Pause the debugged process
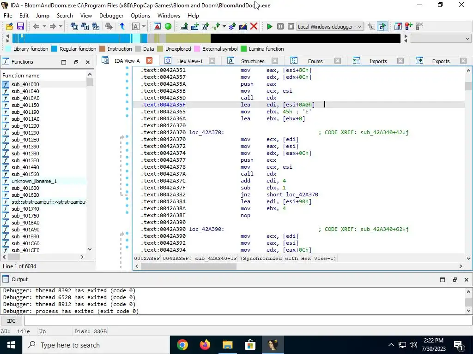The height and width of the screenshot is (354, 473). click(280, 26)
